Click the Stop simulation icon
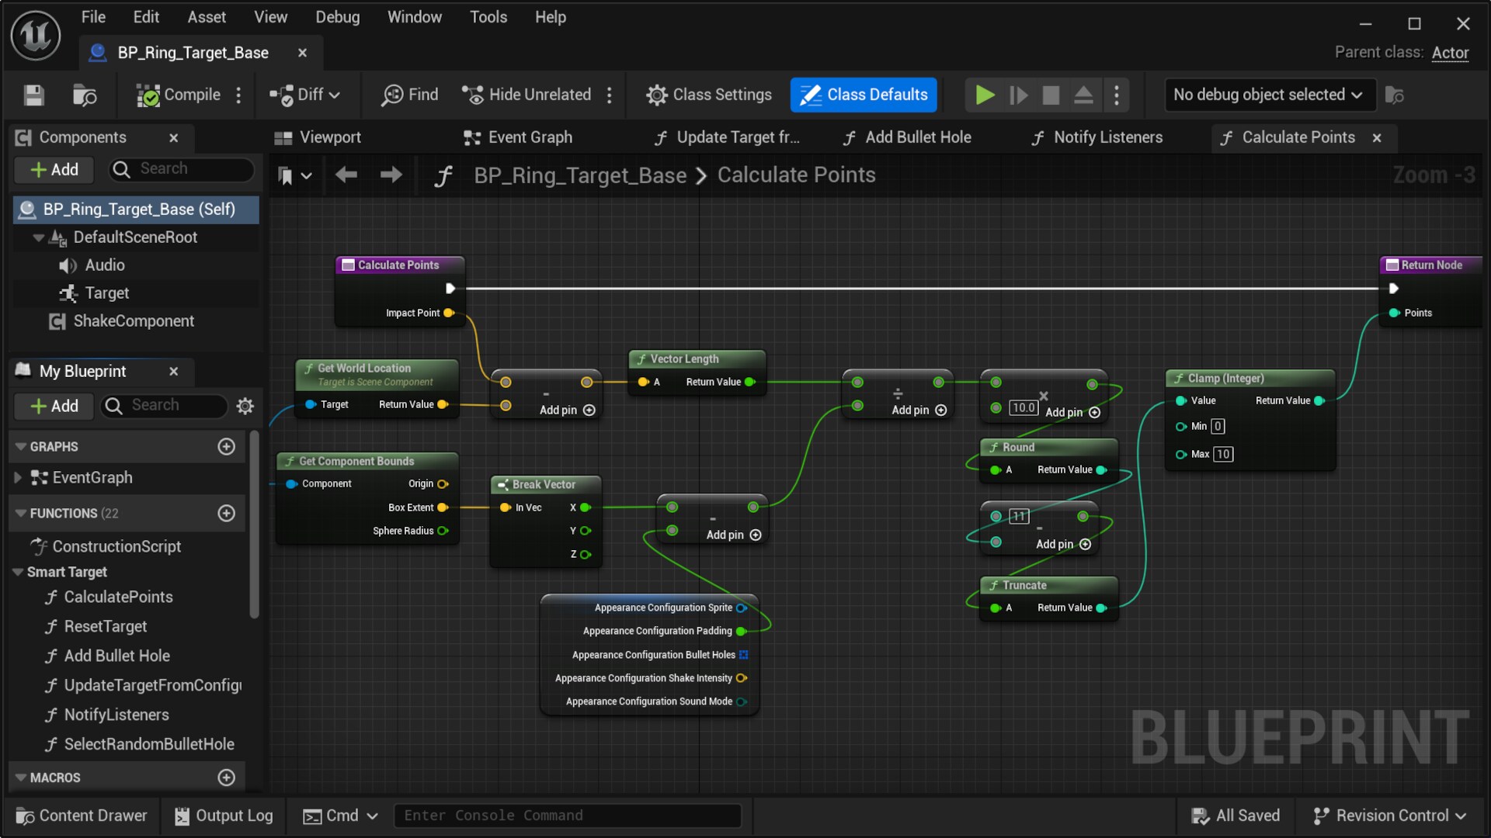Image resolution: width=1491 pixels, height=838 pixels. click(1051, 95)
